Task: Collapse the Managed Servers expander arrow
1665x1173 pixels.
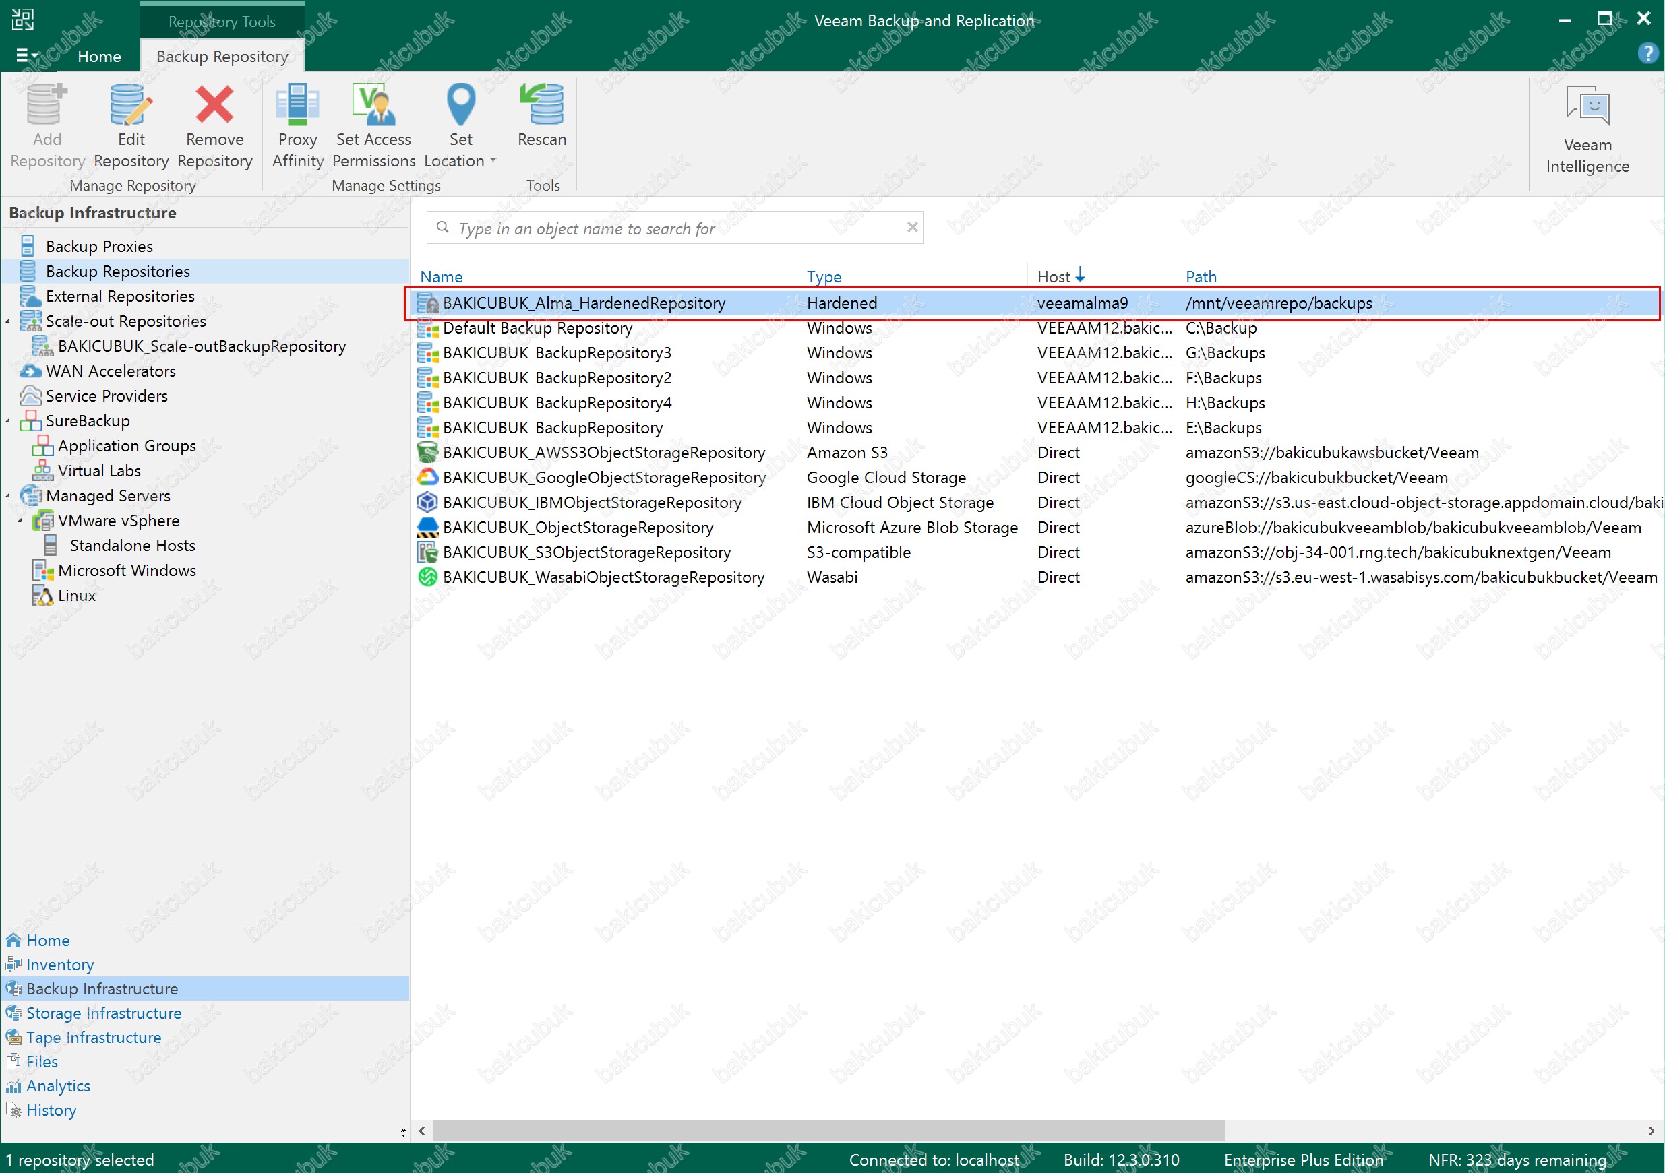Action: (x=9, y=496)
